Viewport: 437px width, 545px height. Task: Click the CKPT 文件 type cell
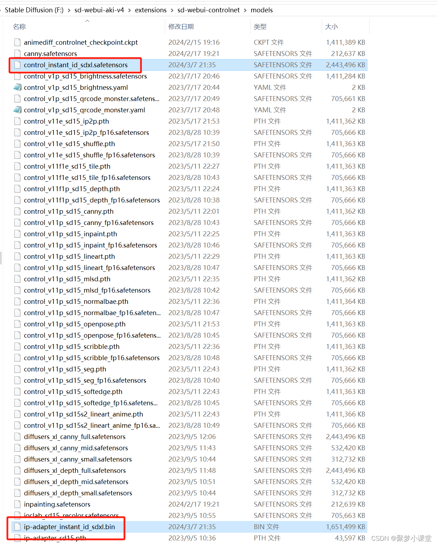pos(269,42)
